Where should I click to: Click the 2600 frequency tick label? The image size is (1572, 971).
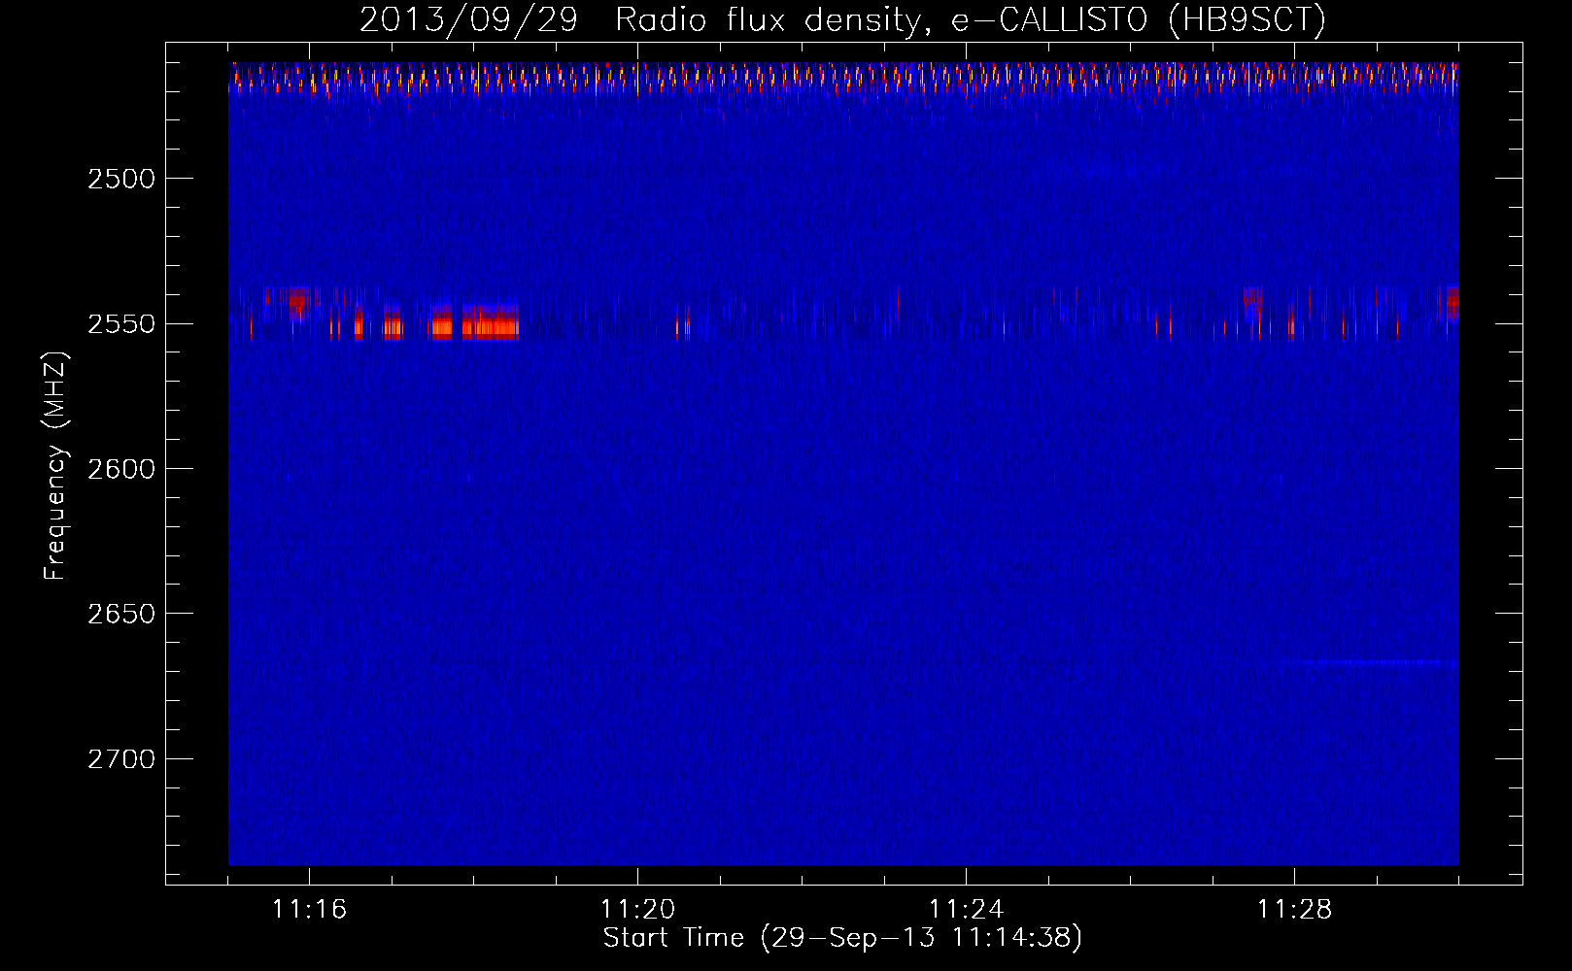(x=121, y=469)
